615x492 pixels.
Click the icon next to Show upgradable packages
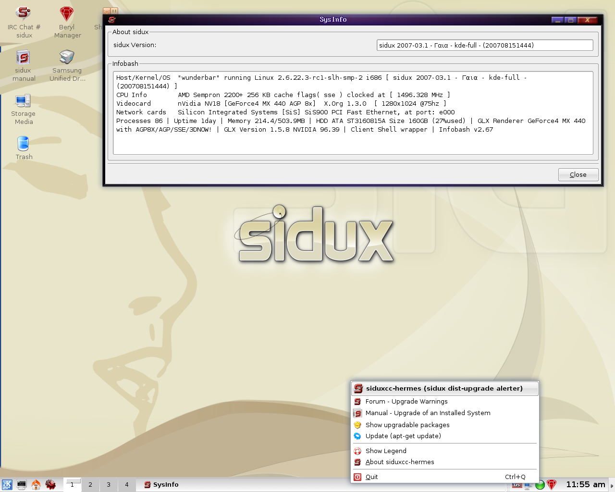click(x=357, y=425)
